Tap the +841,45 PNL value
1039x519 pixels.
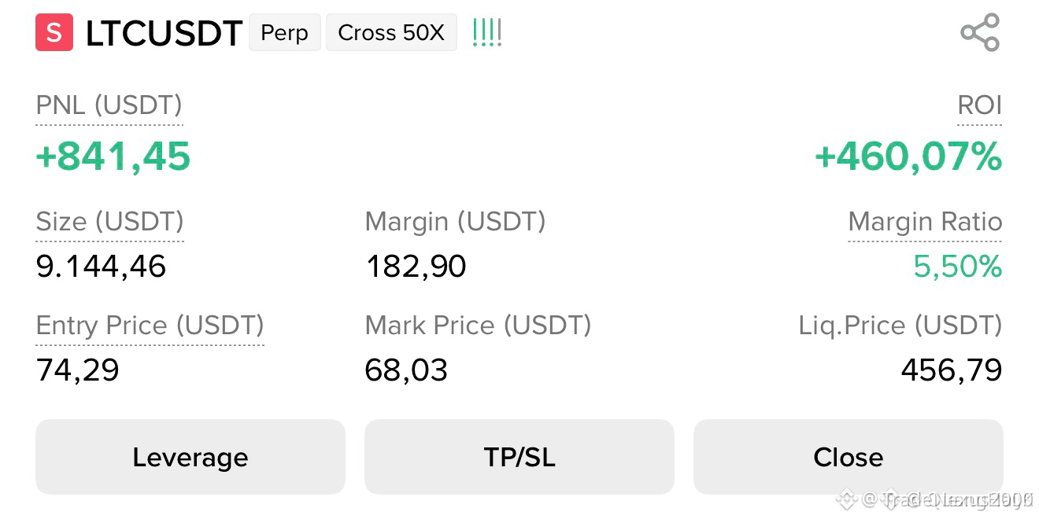point(113,156)
